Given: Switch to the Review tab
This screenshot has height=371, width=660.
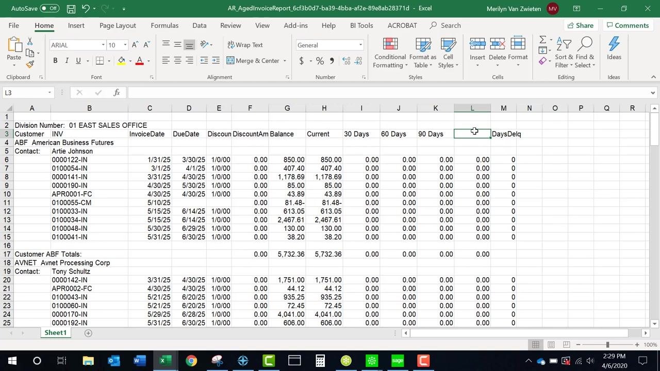Looking at the screenshot, I should click(x=230, y=25).
